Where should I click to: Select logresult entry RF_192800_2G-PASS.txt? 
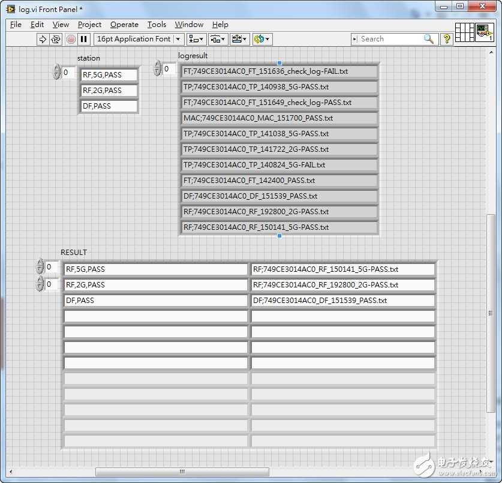tap(279, 212)
